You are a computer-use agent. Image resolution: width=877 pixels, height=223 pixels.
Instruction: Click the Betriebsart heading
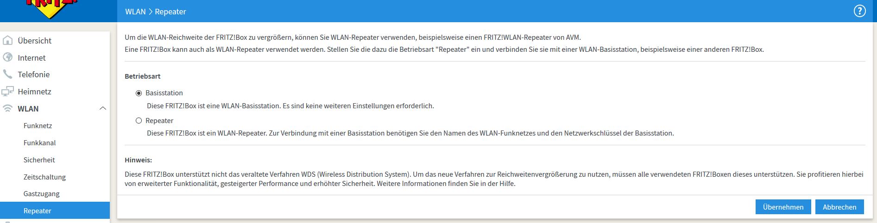coord(143,76)
